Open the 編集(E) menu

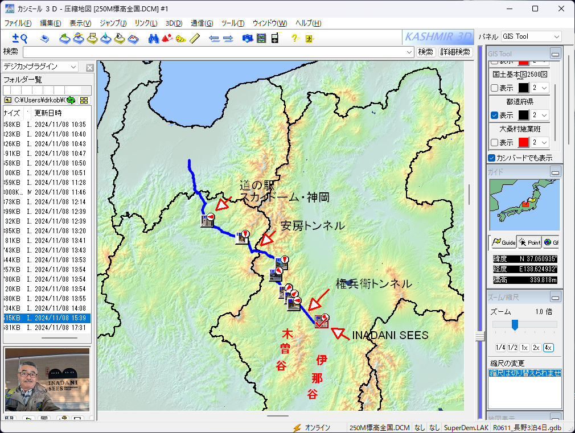pos(50,23)
